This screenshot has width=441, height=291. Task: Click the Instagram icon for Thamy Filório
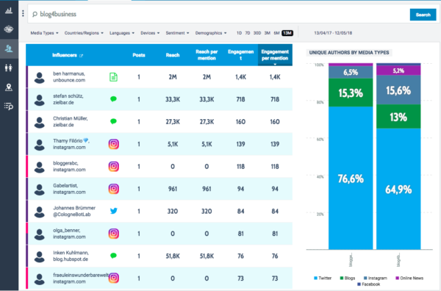pyautogui.click(x=114, y=144)
